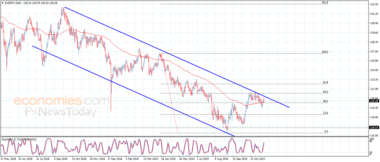Image resolution: width=380 pixels, height=162 pixels.
Task: Click the 100.0 Fibonacci level label
Action: click(x=325, y=52)
